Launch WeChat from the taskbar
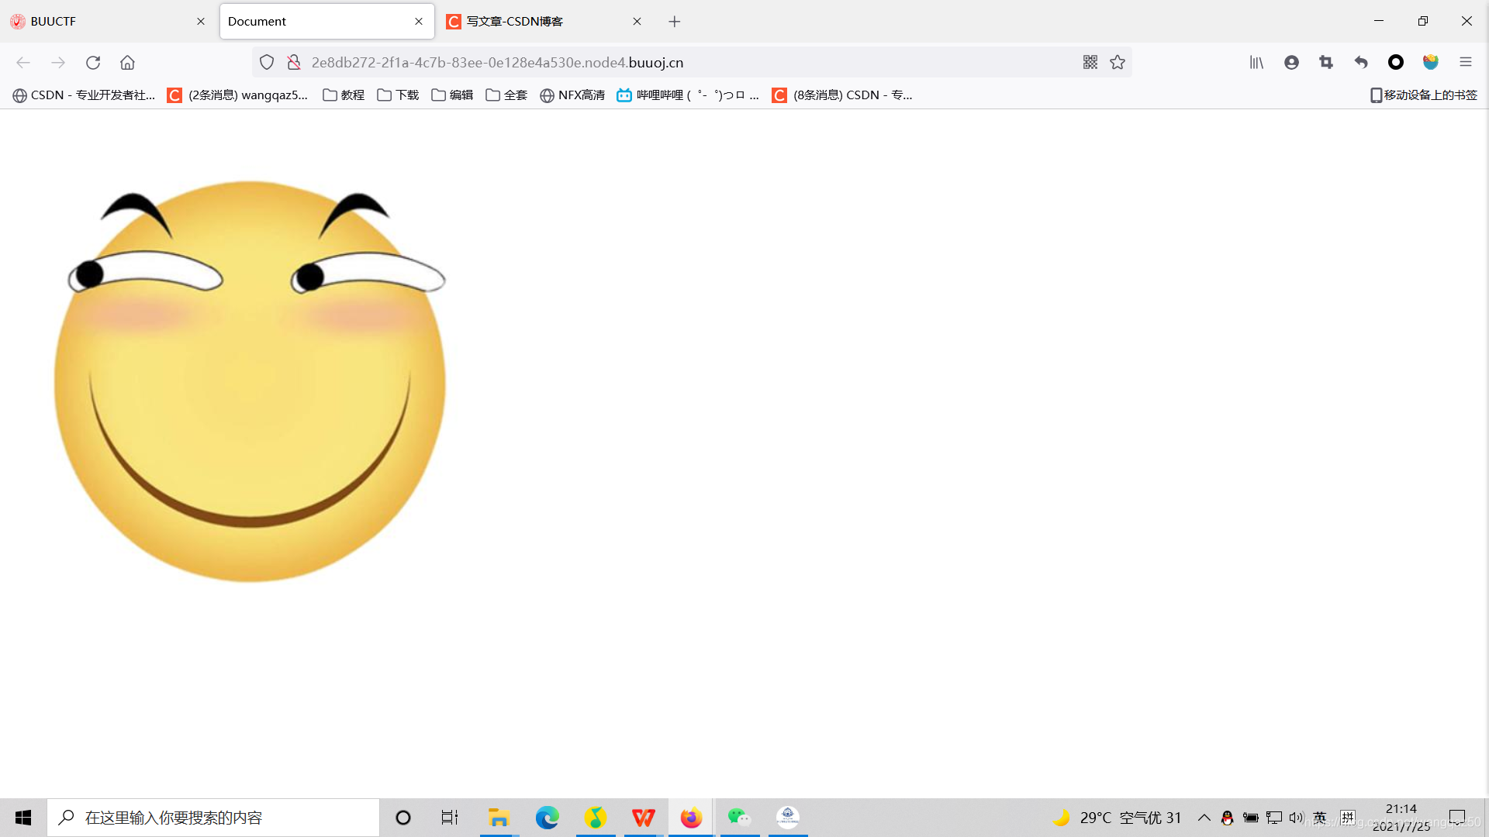The width and height of the screenshot is (1489, 837). click(738, 817)
